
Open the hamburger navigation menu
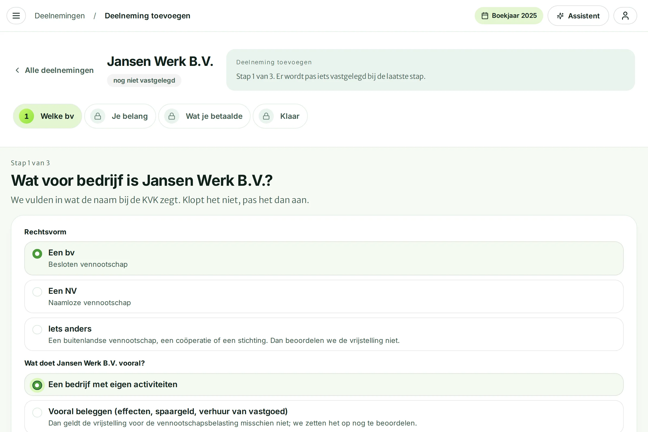pos(16,16)
